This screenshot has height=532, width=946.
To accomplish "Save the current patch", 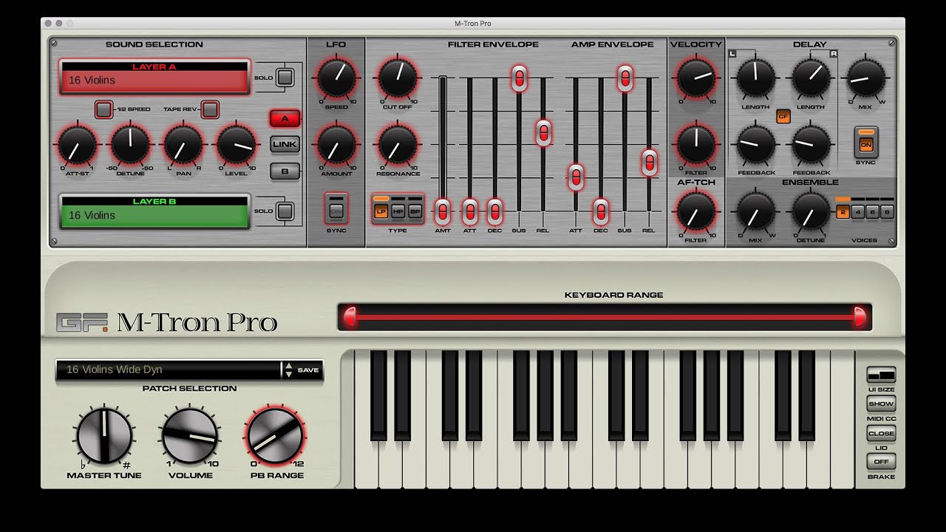I will coord(308,369).
